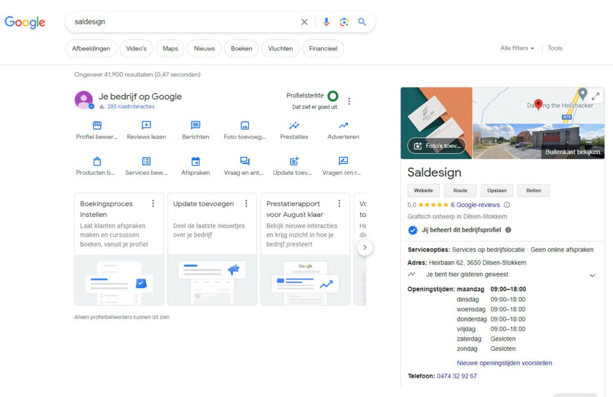Open the Alle filters dropdown
The height and width of the screenshot is (397, 613).
pyautogui.click(x=517, y=48)
